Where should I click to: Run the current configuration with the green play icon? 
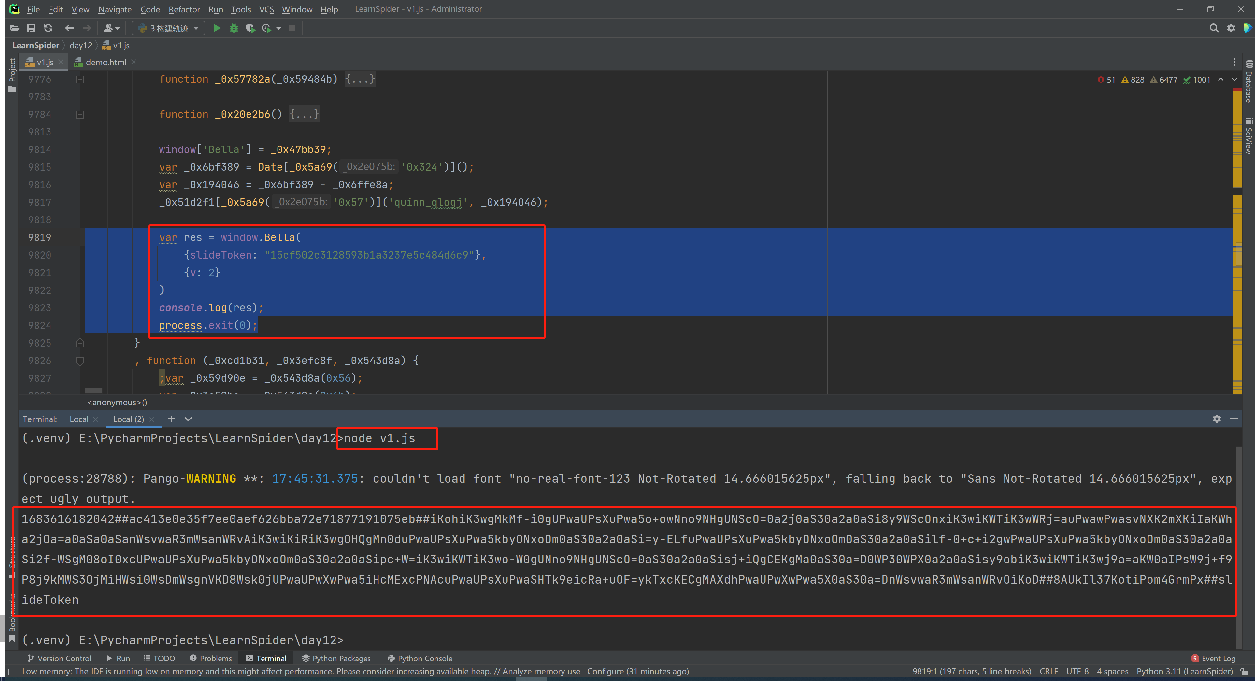click(217, 28)
